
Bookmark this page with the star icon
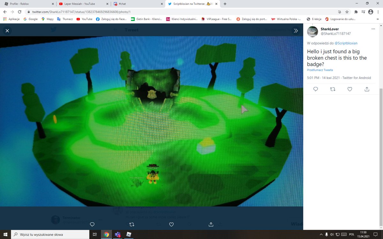[x=347, y=12]
